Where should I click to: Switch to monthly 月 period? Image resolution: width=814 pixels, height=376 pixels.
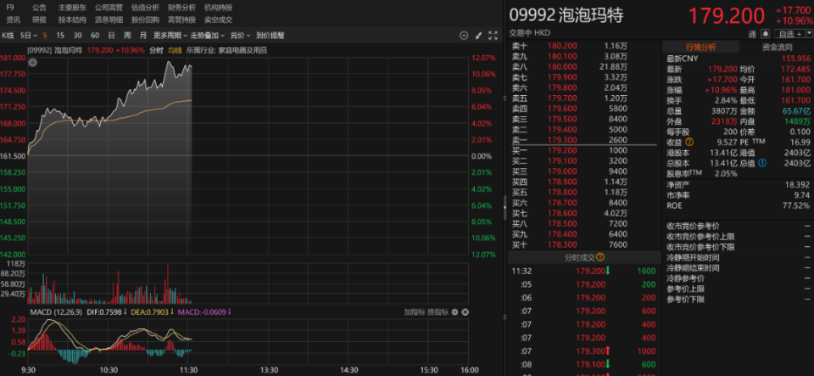pos(142,36)
